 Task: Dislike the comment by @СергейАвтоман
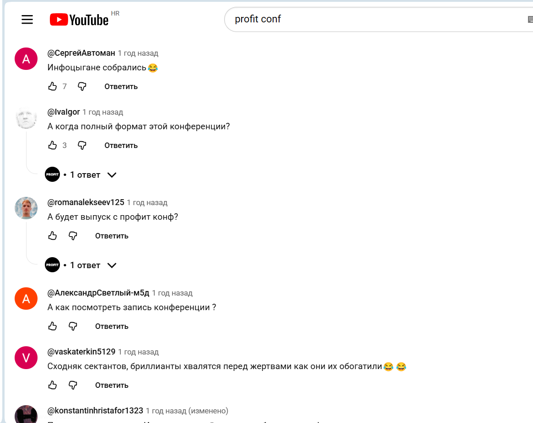[x=82, y=86]
